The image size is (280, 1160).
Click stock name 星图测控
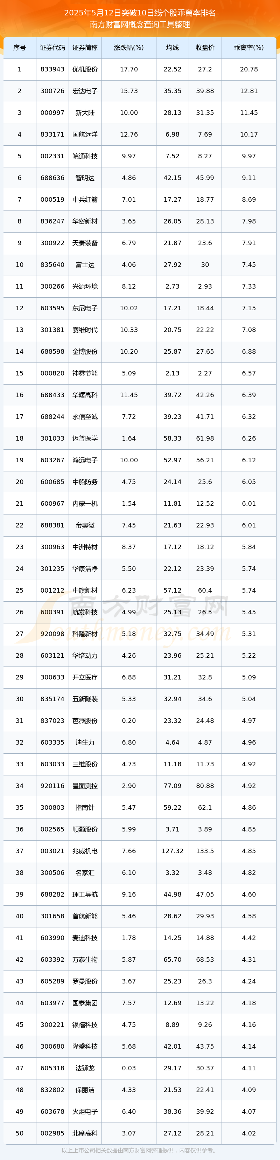point(85,786)
